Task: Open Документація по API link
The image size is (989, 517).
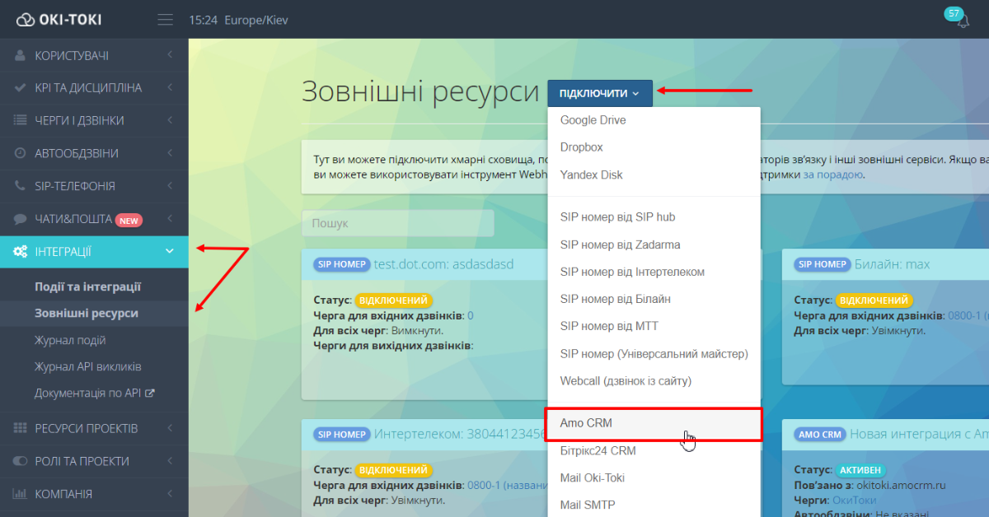Action: point(88,394)
